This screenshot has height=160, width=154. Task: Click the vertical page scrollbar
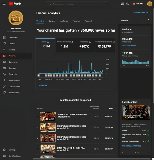pos(153,56)
